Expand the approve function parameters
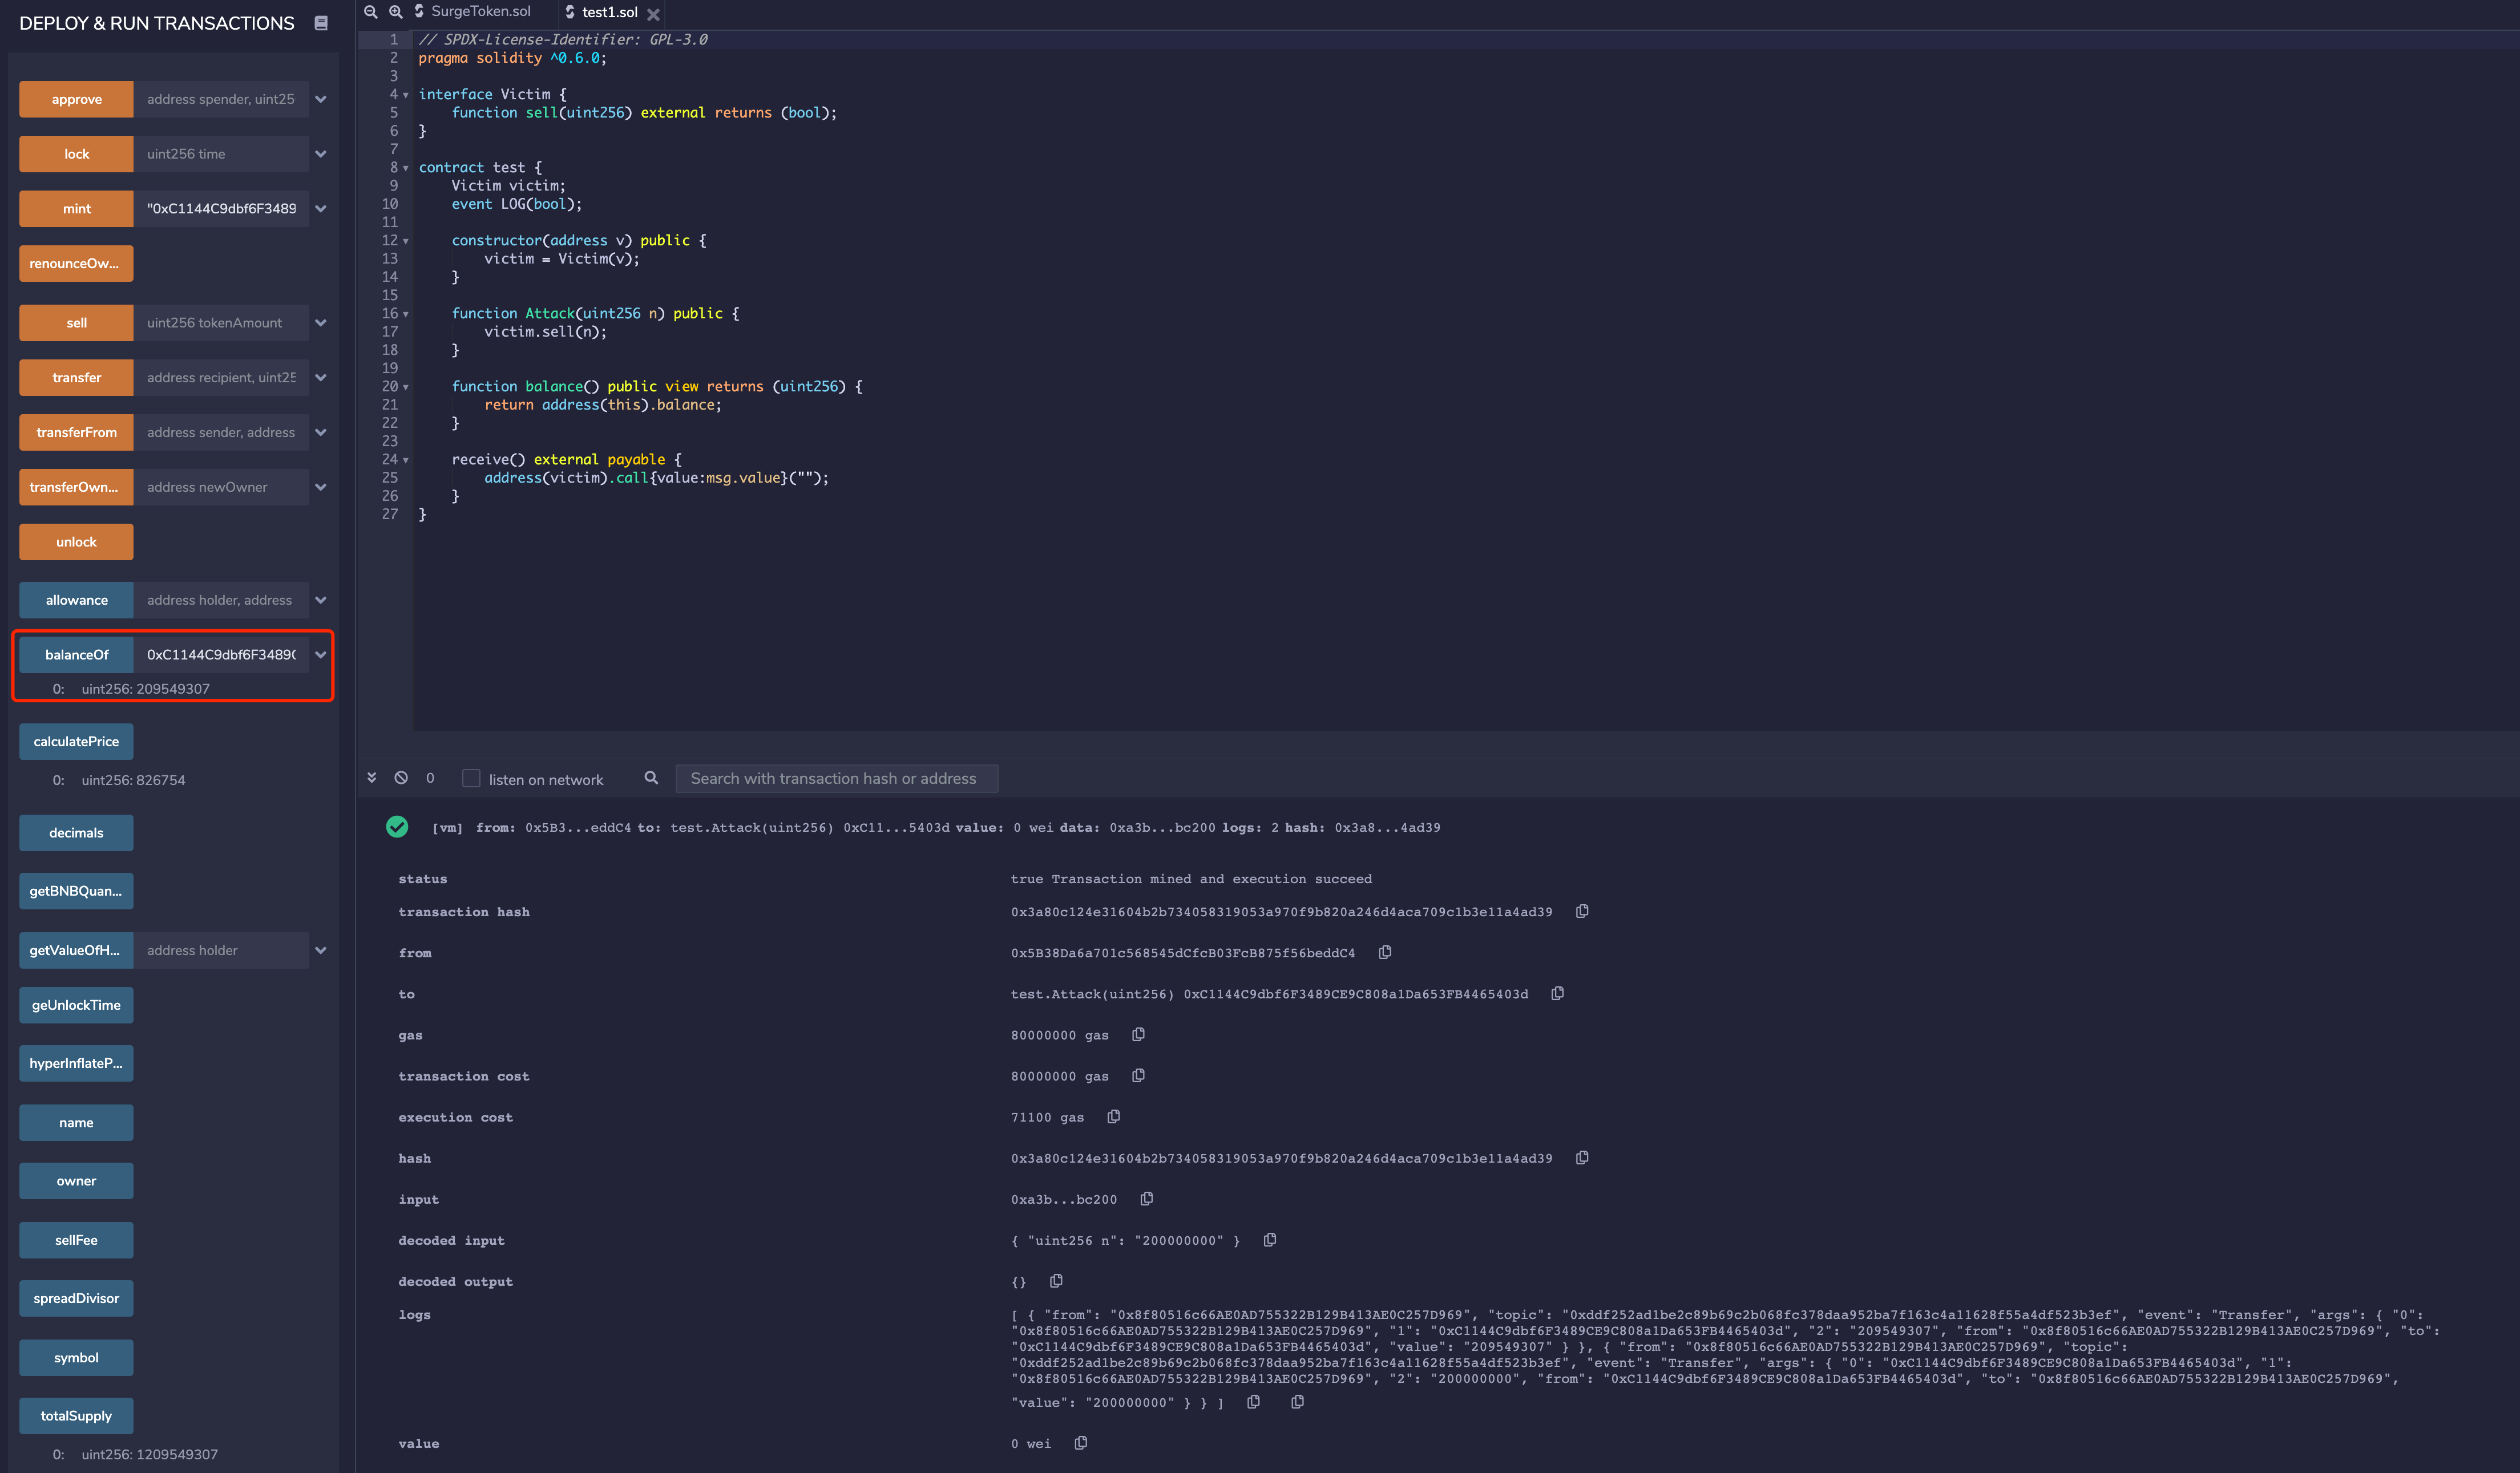2520x1473 pixels. [321, 99]
